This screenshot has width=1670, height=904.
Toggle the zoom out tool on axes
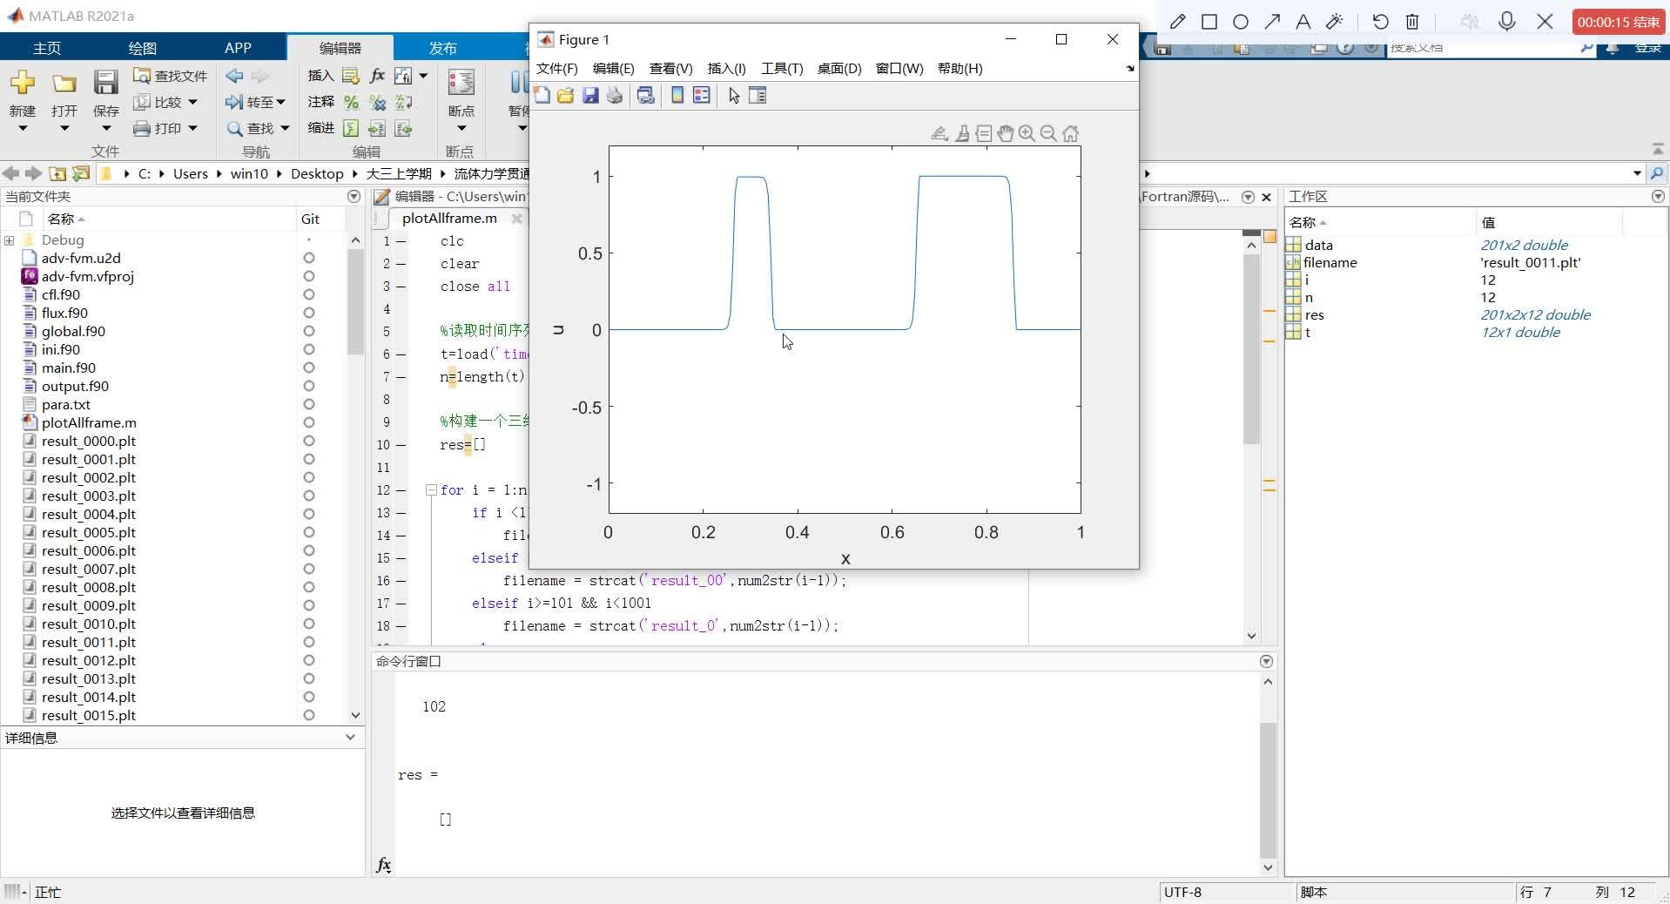point(1048,133)
